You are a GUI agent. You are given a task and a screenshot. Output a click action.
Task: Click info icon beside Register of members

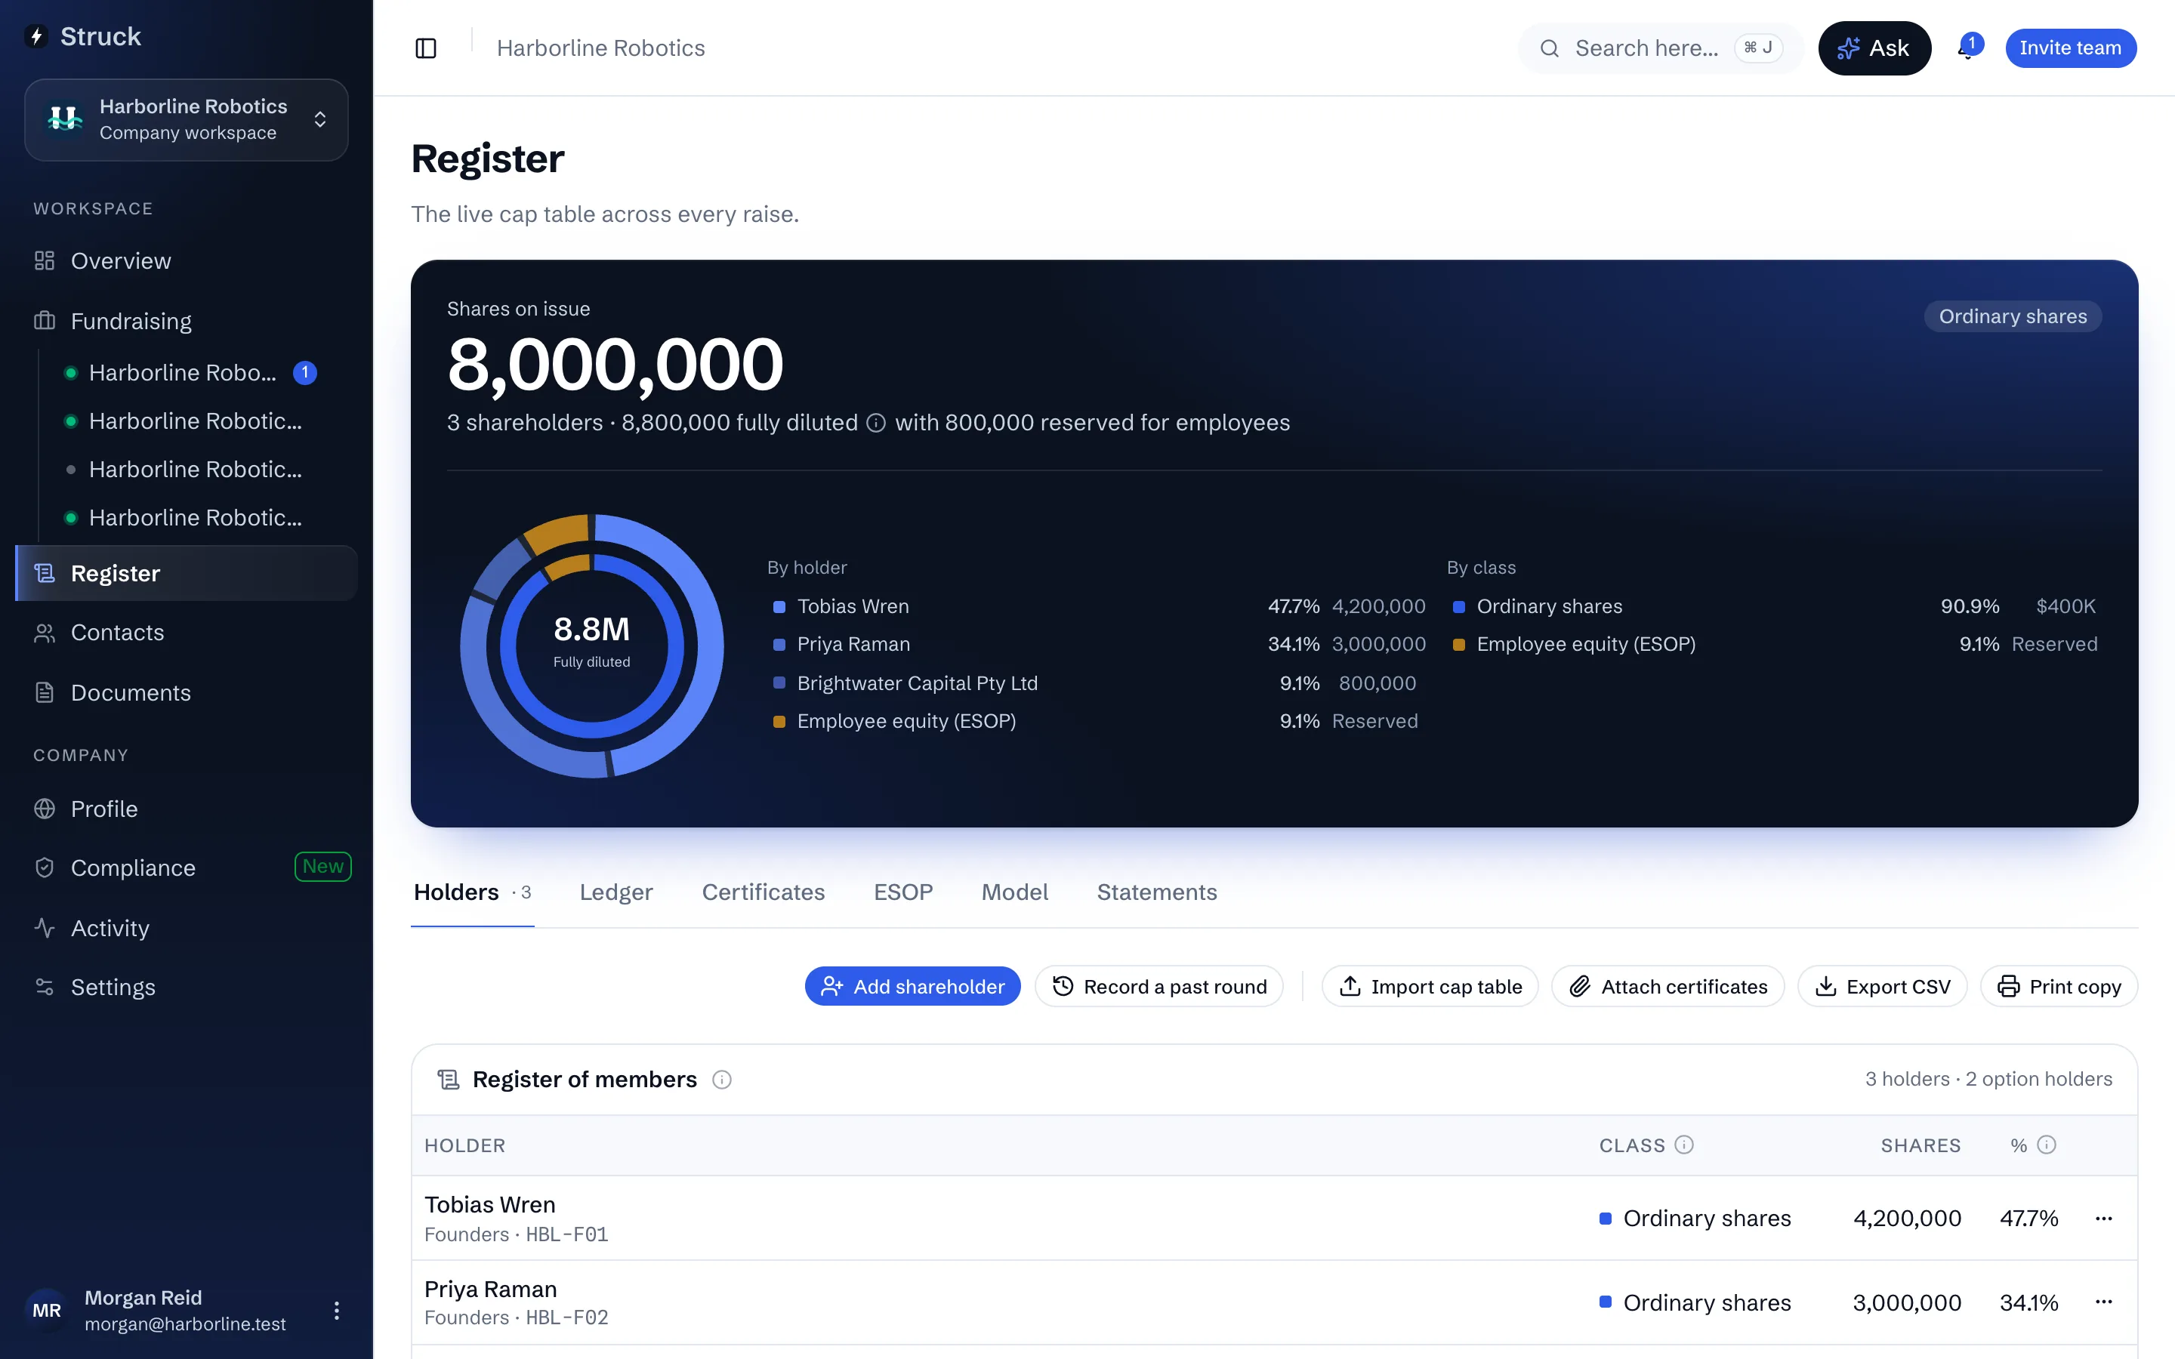(x=722, y=1080)
